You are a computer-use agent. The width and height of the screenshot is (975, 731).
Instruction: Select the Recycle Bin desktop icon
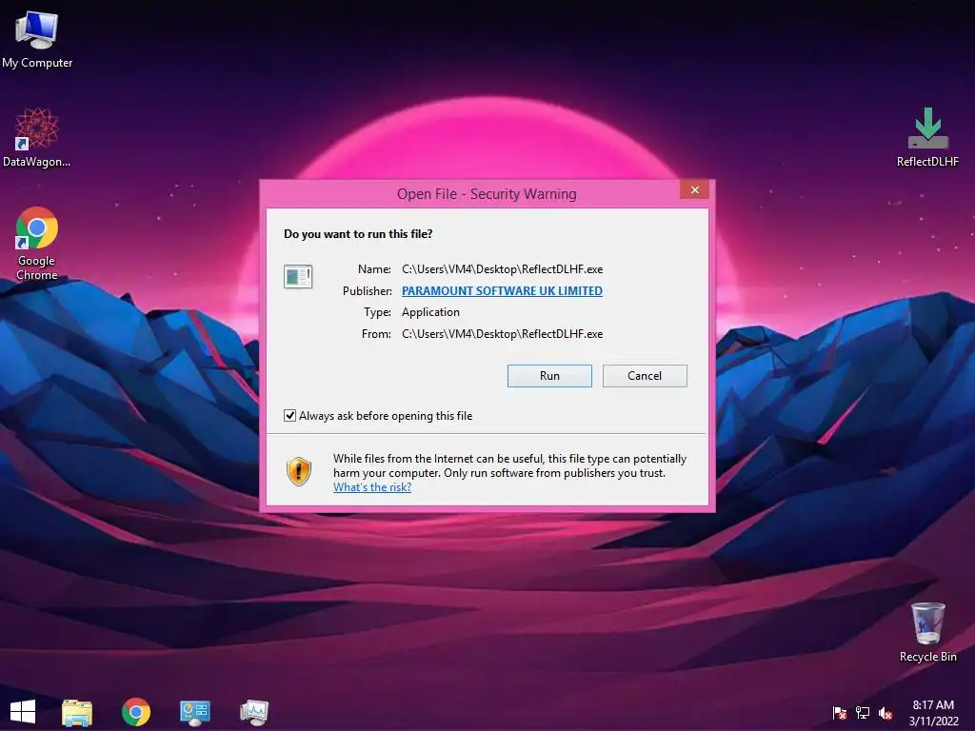point(927,632)
